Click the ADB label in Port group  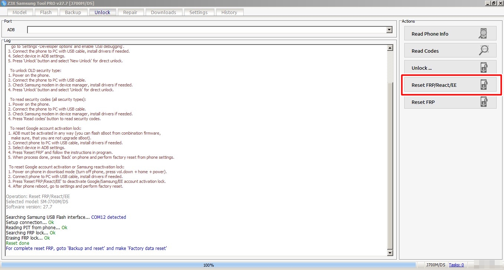11,30
